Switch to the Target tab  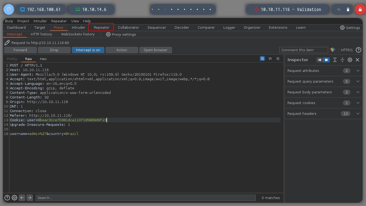point(40,27)
